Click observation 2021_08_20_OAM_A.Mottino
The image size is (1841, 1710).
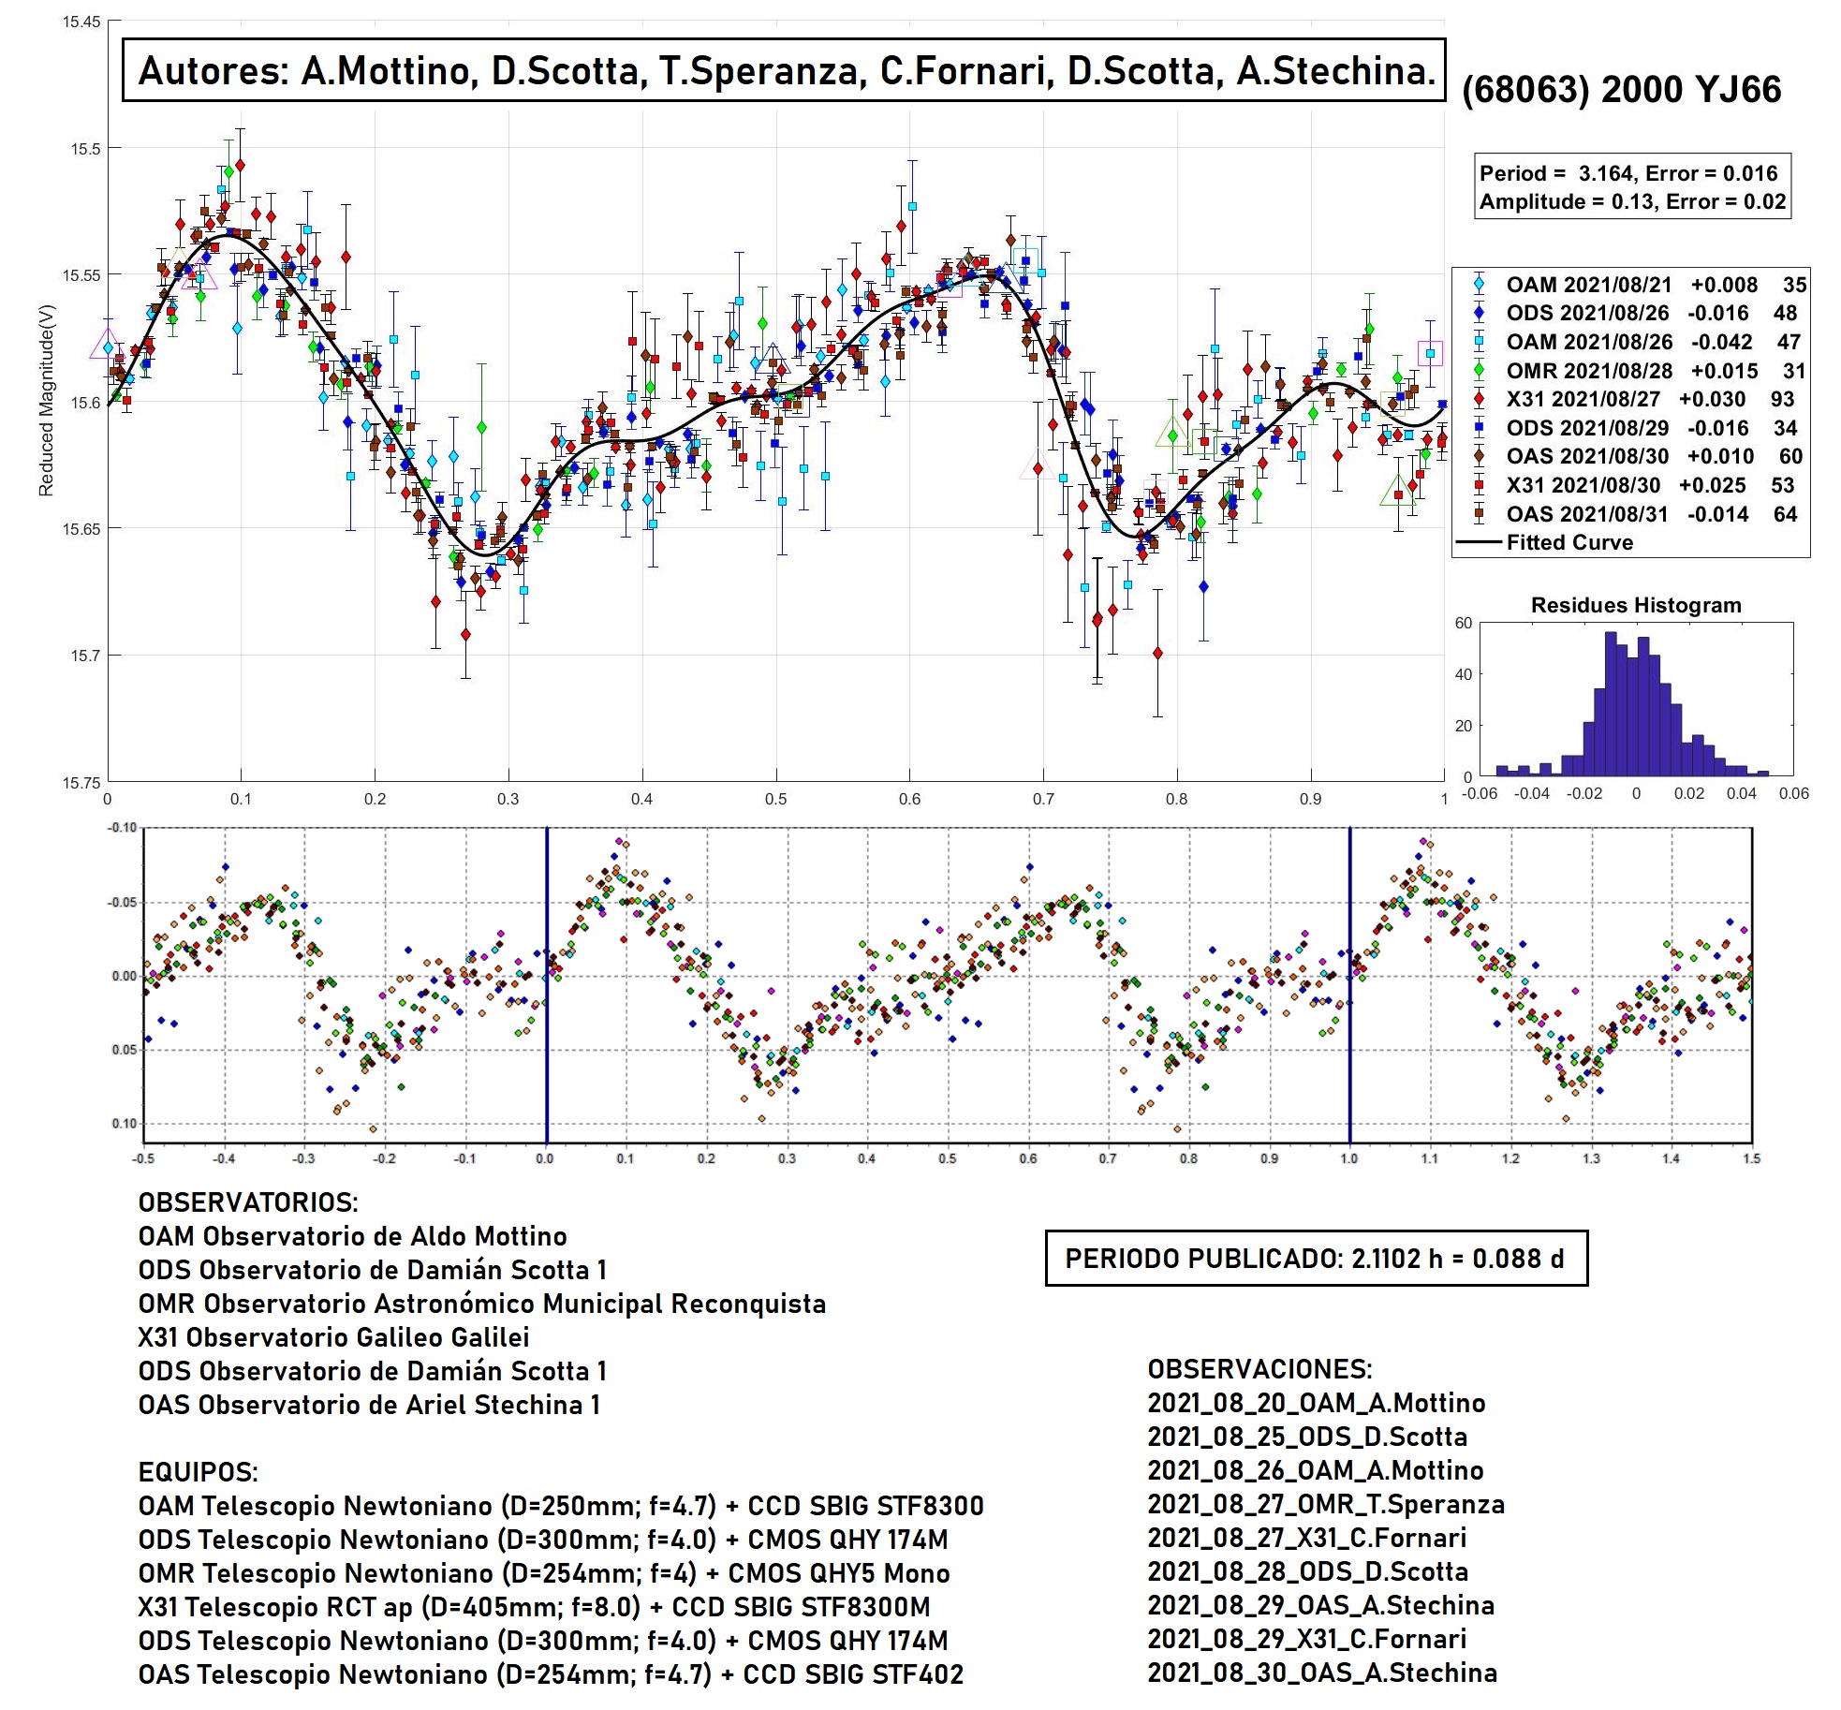click(x=1317, y=1403)
